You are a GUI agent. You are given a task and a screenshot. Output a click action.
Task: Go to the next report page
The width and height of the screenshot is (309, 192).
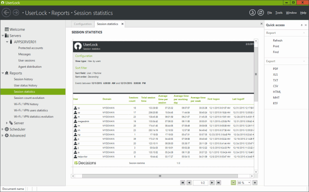pos(212,183)
